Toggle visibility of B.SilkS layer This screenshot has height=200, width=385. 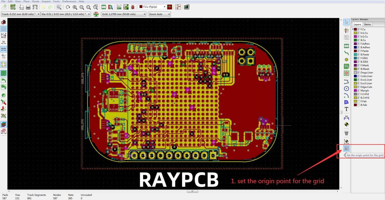(x=358, y=61)
